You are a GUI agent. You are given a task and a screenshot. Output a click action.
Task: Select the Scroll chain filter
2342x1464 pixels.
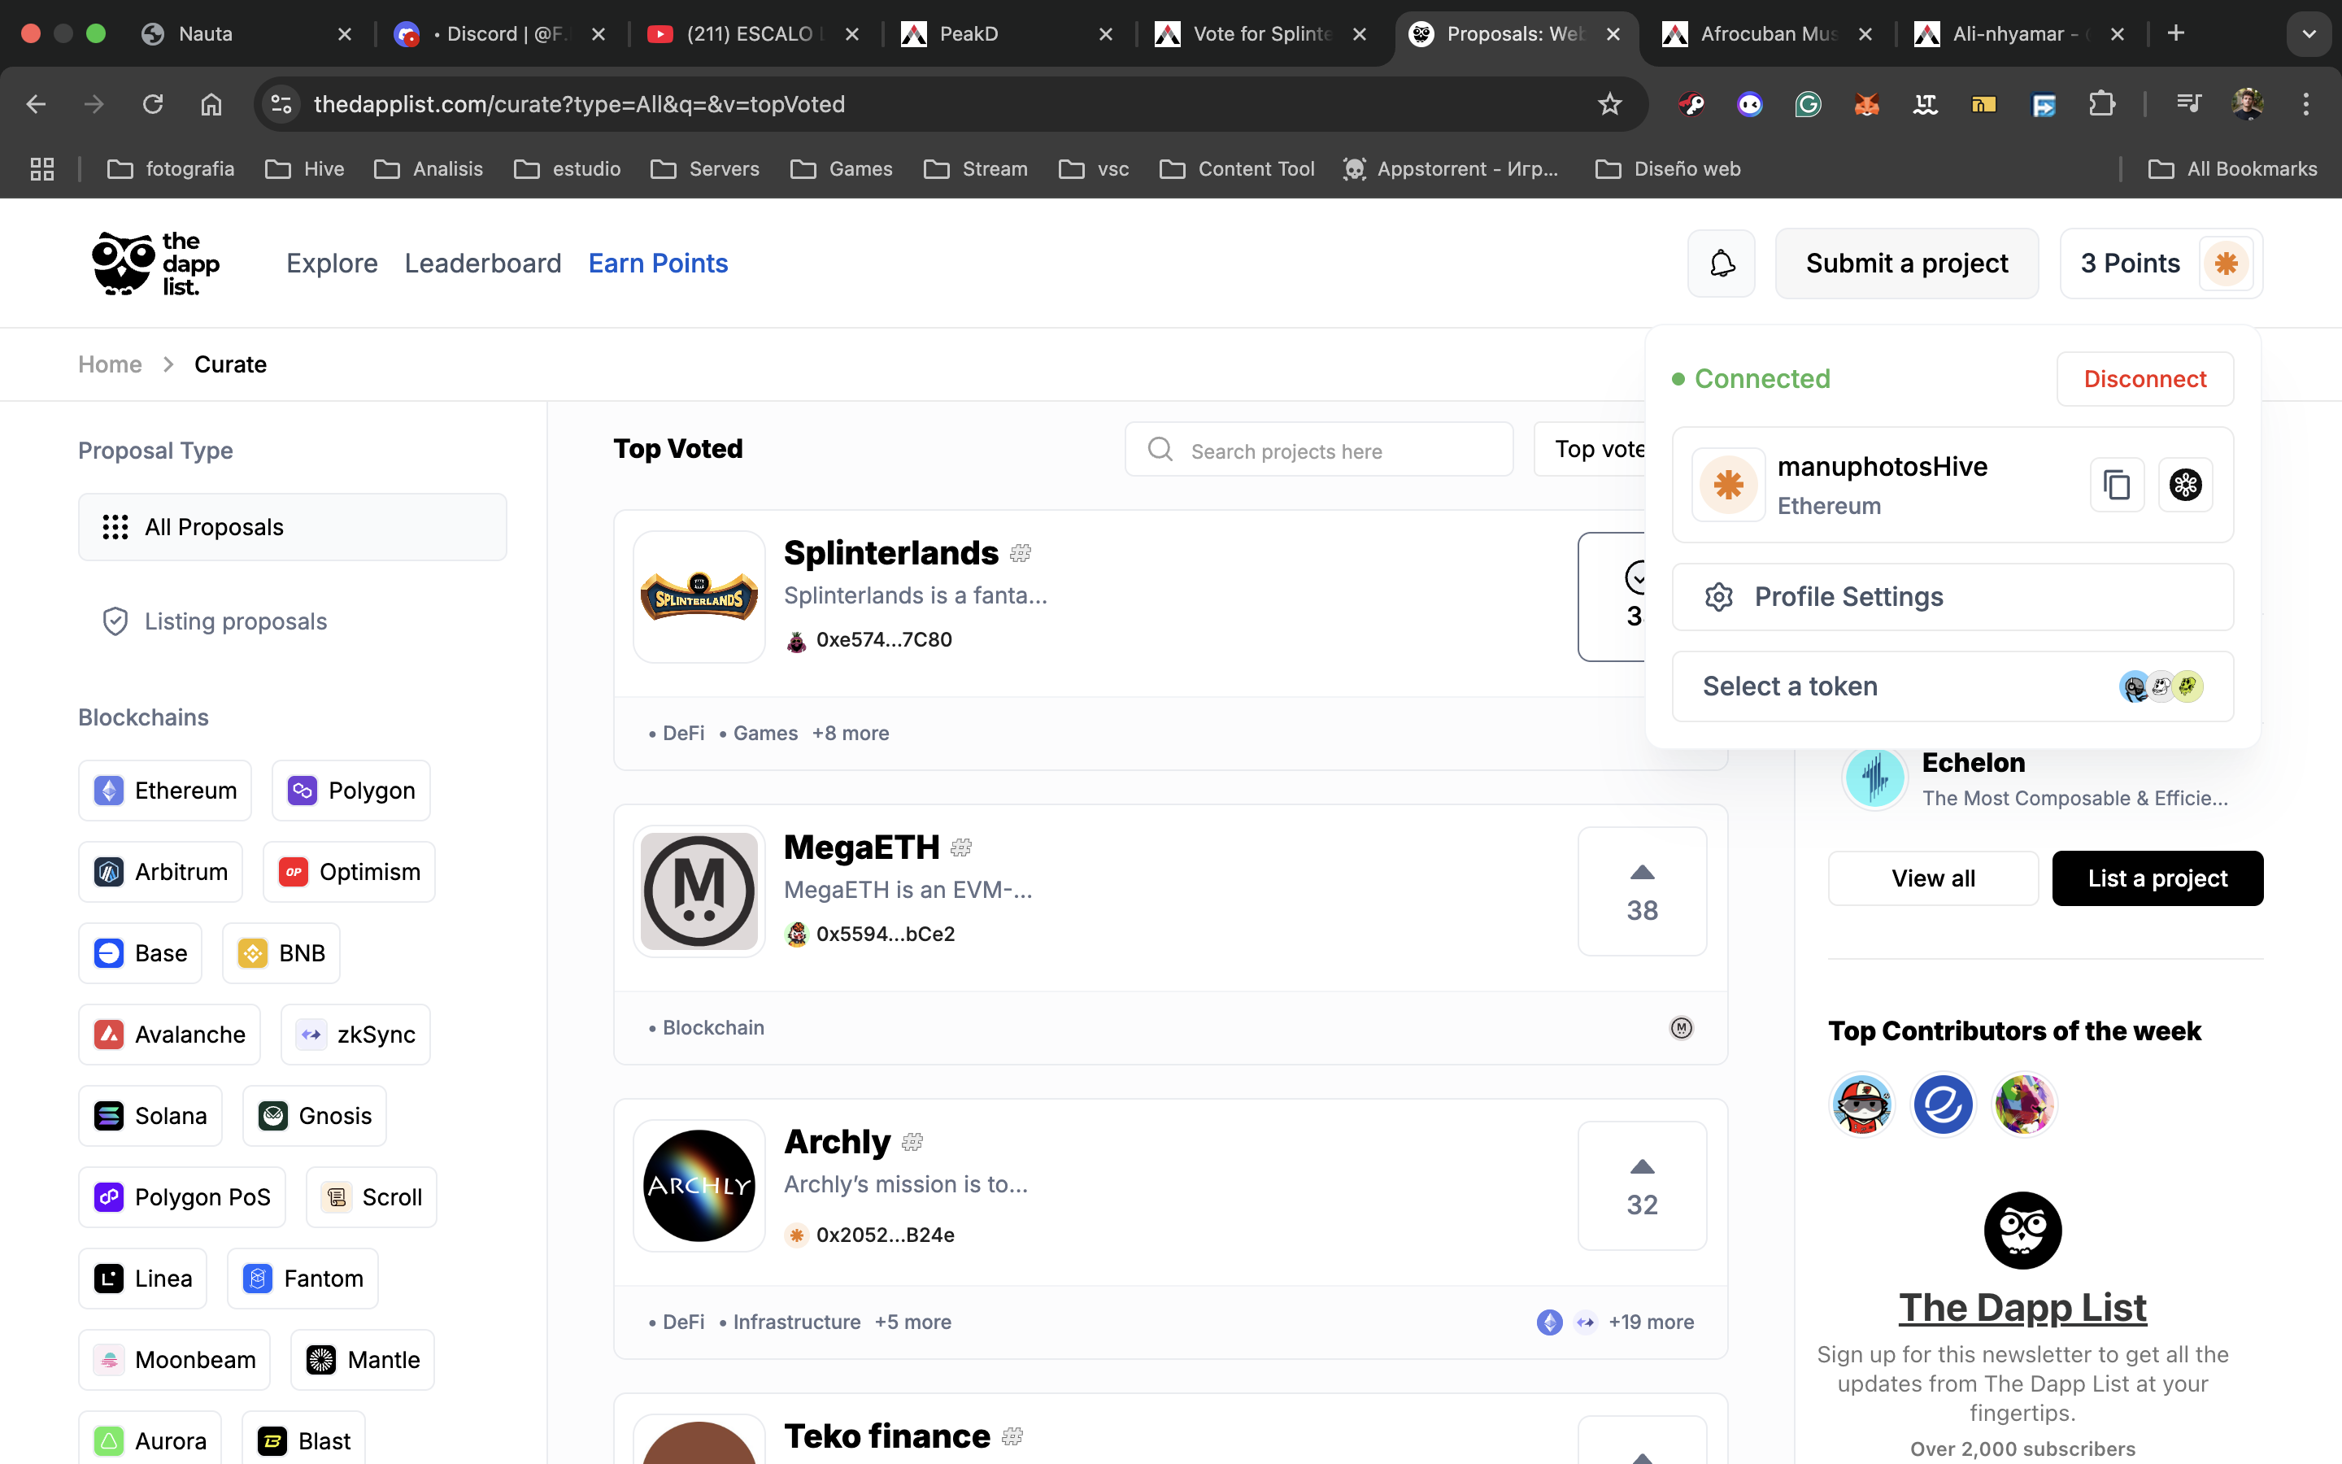click(x=372, y=1196)
